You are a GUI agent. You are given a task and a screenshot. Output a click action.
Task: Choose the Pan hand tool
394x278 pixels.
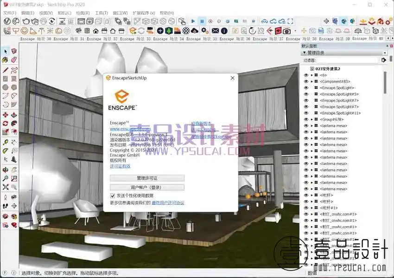(14, 170)
